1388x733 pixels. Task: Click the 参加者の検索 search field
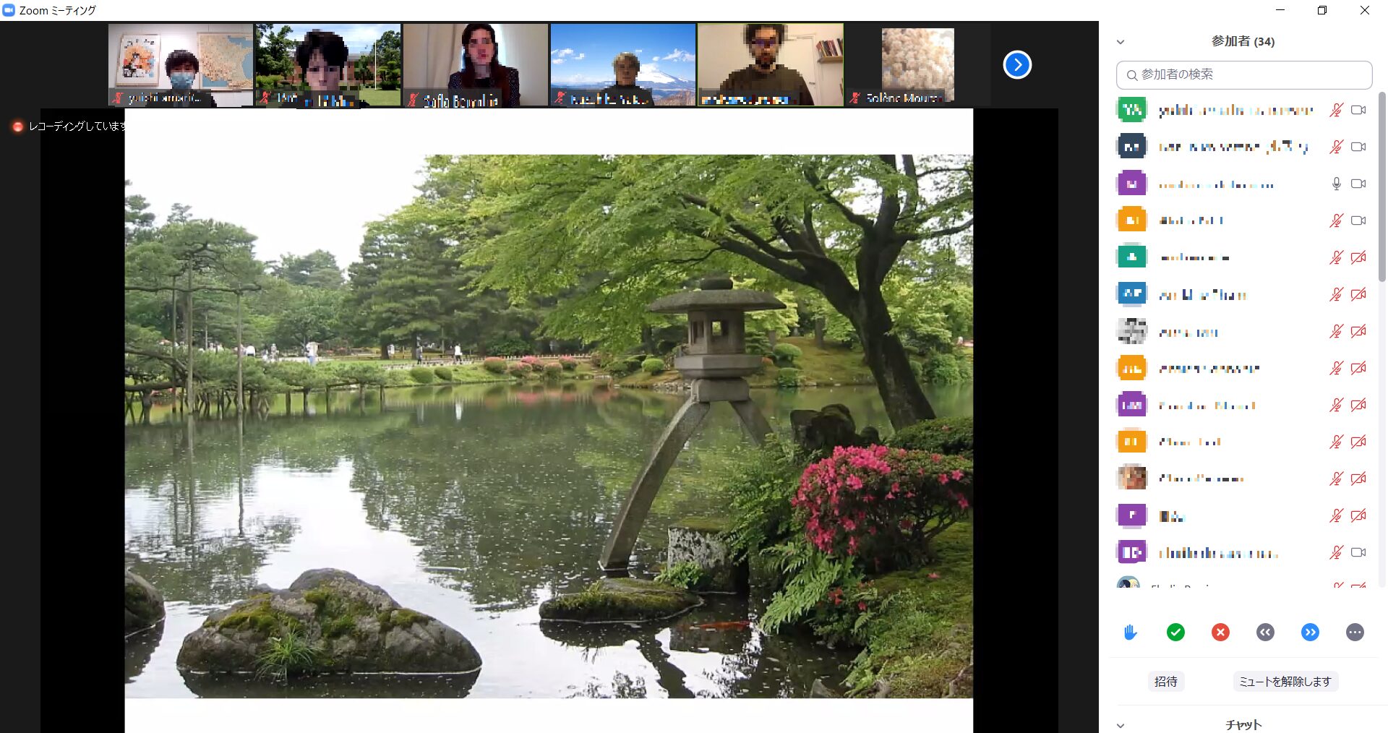pos(1243,74)
